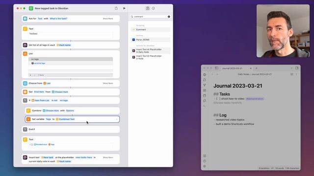Remove an item from the List

(x=34, y=75)
